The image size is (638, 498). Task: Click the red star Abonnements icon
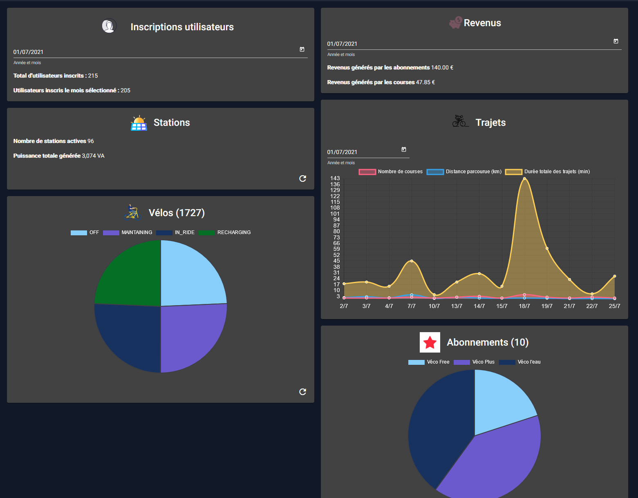(x=430, y=342)
